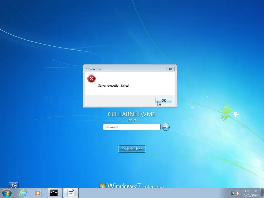
Task: Close the explorer.exe error dialog
Action: pyautogui.click(x=170, y=69)
